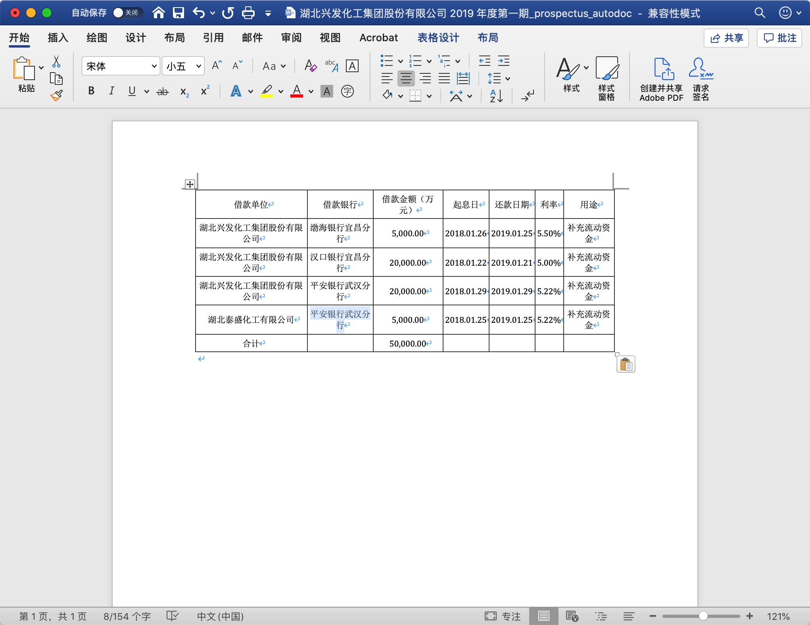Click the 批注 comments button
The image size is (810, 625).
point(779,38)
